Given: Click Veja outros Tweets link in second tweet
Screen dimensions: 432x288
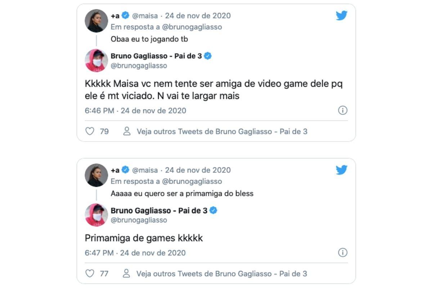Looking at the screenshot, I should coord(222,274).
